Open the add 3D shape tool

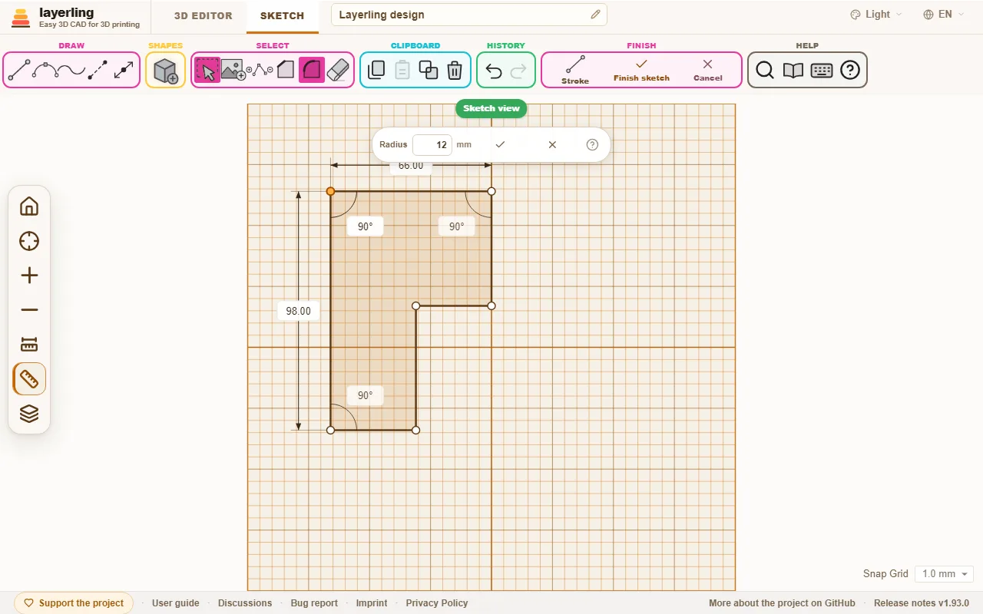click(166, 71)
